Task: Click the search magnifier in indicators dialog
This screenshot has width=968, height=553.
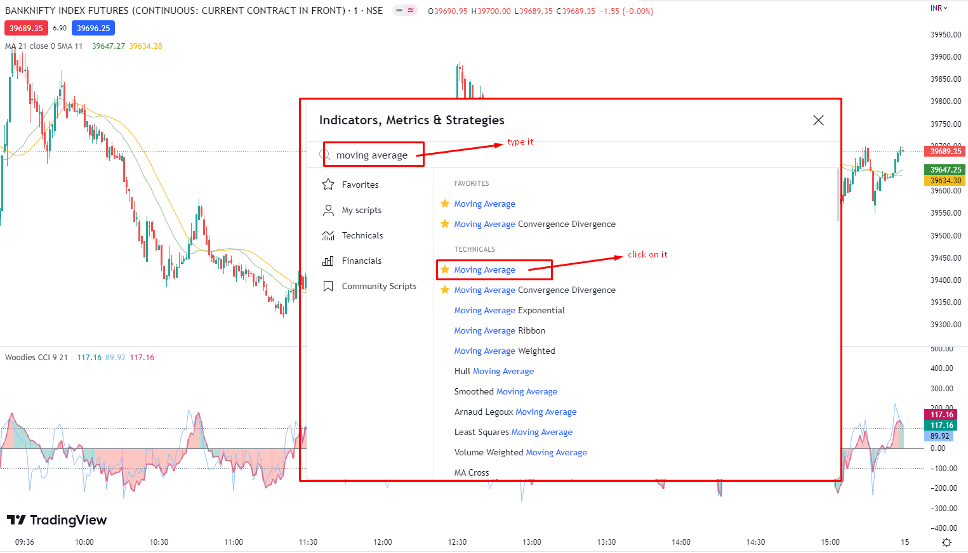Action: (x=328, y=154)
